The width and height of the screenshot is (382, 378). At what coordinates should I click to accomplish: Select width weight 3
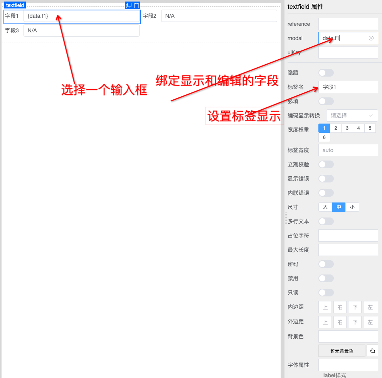coord(347,128)
